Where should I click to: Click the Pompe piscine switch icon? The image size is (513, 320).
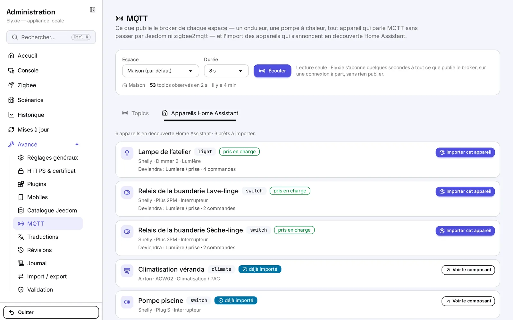pyautogui.click(x=127, y=302)
